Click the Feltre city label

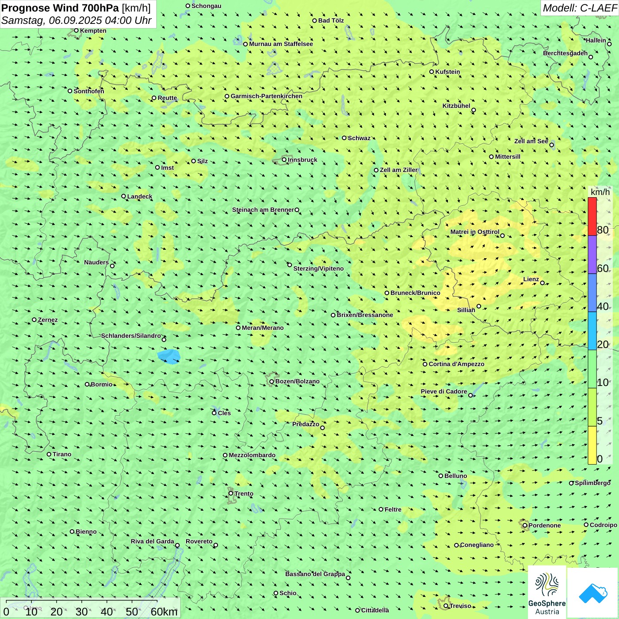click(x=393, y=509)
